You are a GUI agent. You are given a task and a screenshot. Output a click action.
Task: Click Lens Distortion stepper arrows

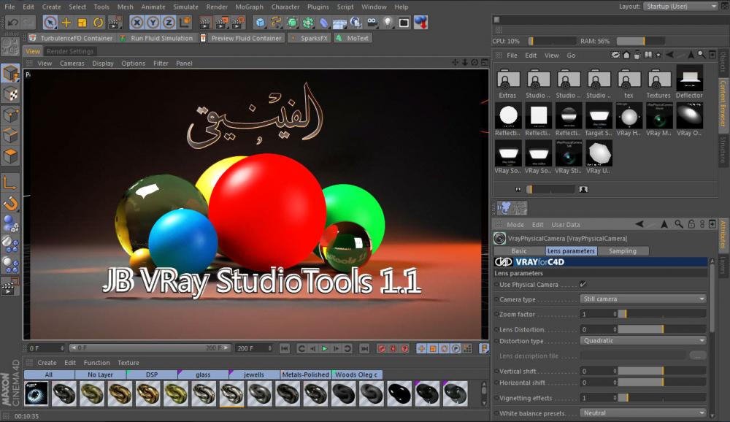[x=615, y=329]
